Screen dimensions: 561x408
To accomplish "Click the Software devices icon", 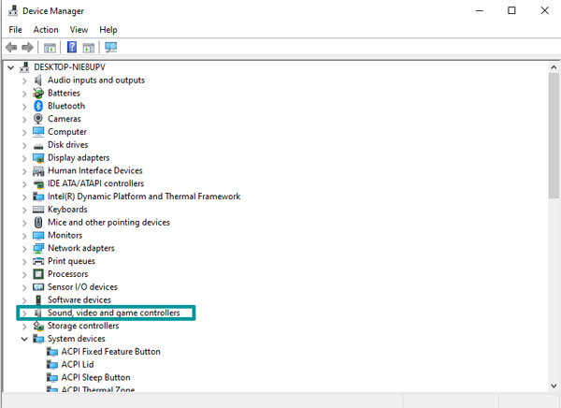I will point(38,299).
